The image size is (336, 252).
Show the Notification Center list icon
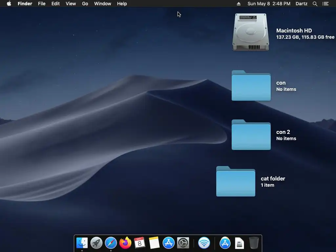click(325, 4)
